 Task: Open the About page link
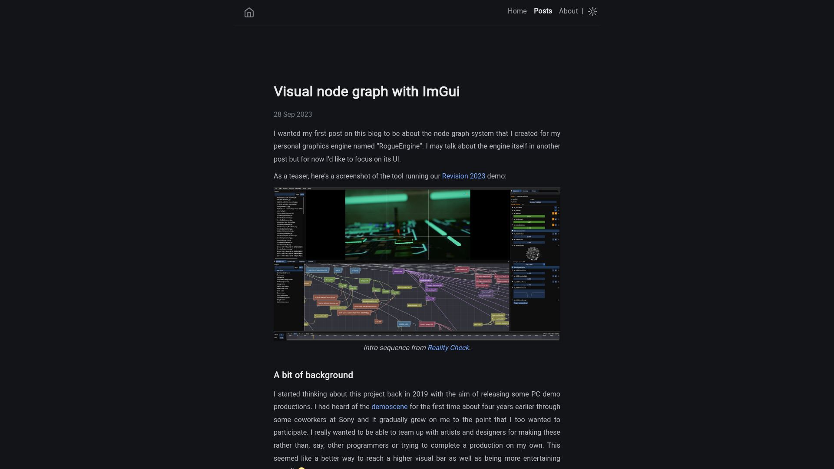click(x=568, y=11)
